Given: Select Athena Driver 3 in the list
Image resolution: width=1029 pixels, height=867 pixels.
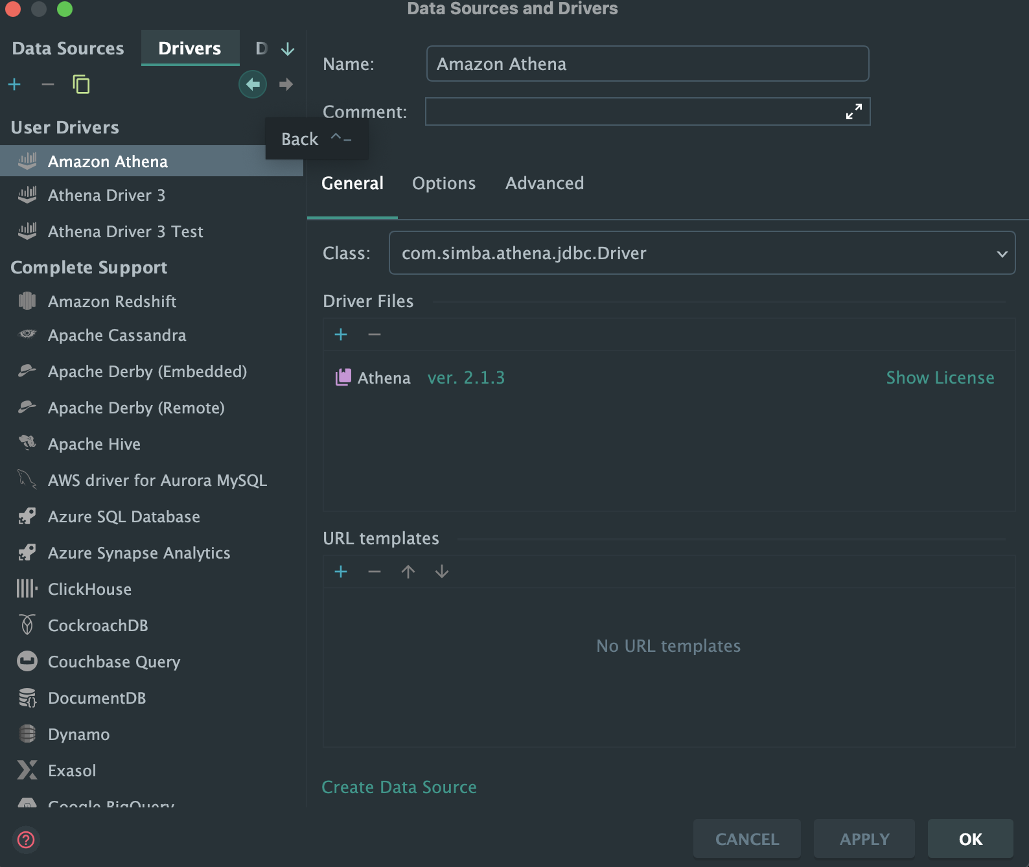Looking at the screenshot, I should (x=152, y=195).
